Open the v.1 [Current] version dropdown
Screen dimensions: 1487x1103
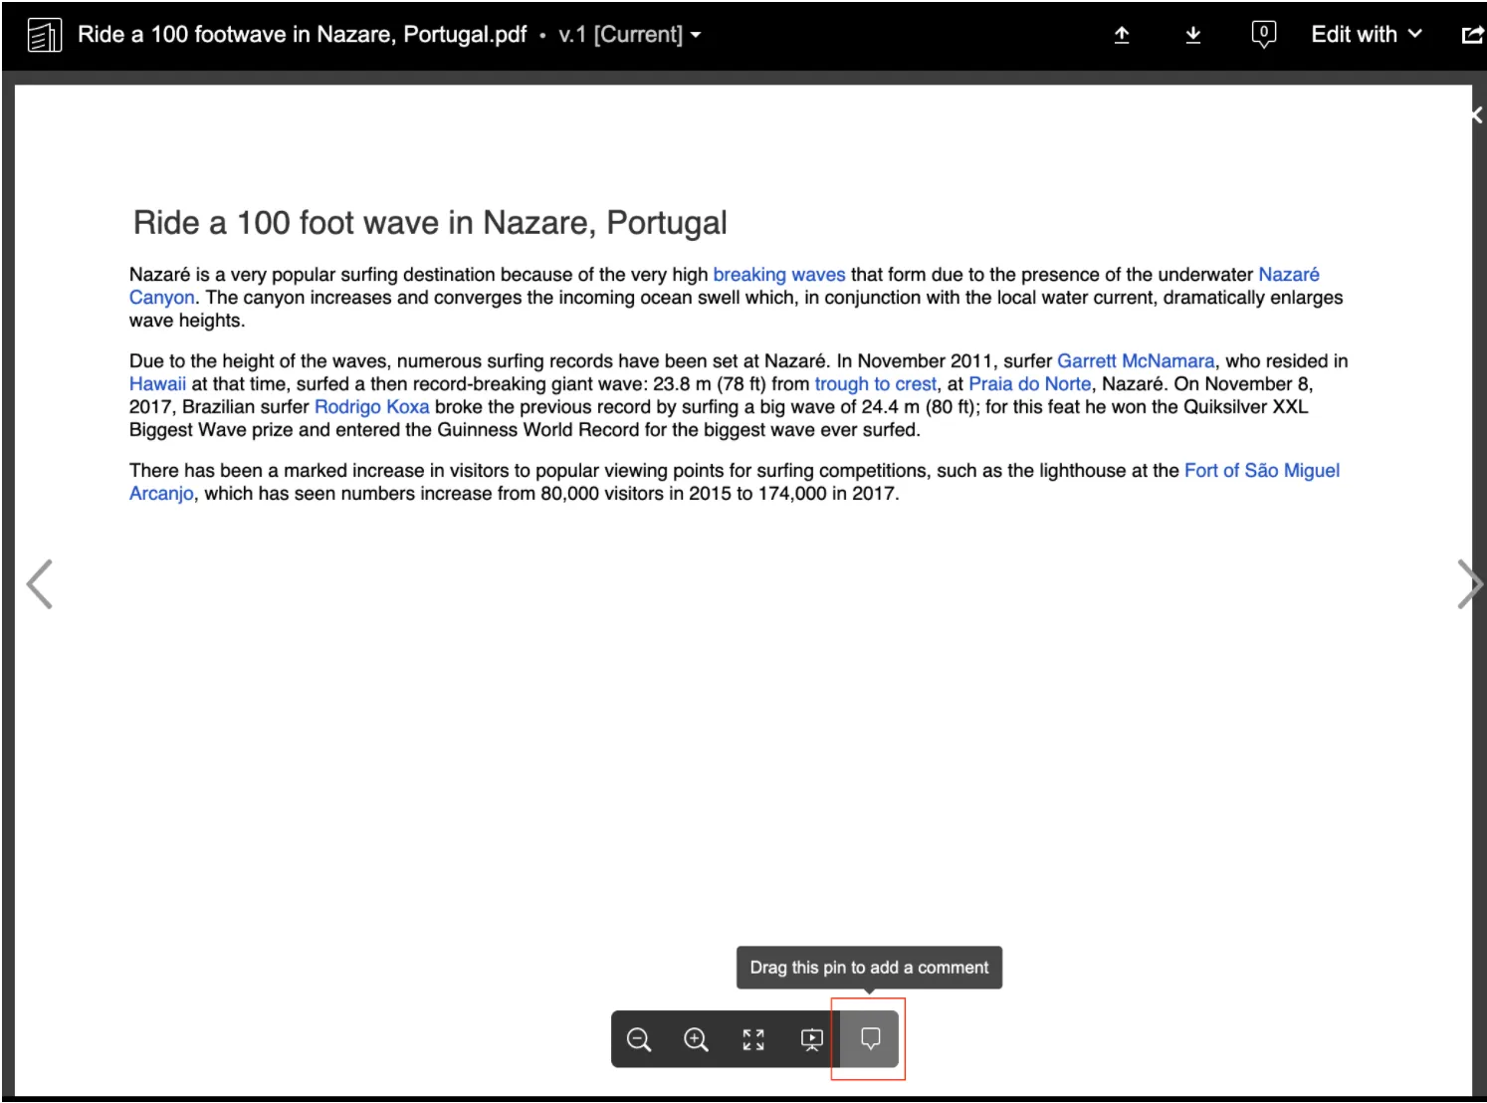click(x=629, y=34)
